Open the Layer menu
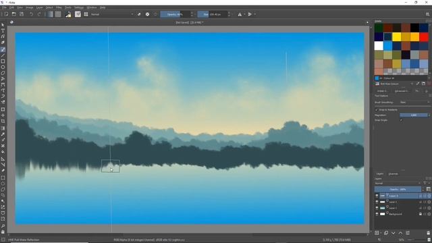Image resolution: width=432 pixels, height=243 pixels. click(x=39, y=7)
